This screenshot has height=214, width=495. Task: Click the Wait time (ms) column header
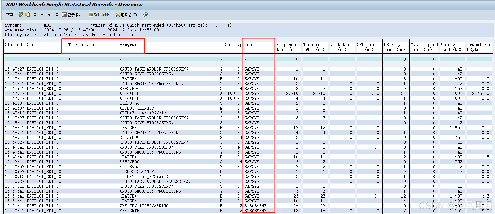click(x=341, y=47)
